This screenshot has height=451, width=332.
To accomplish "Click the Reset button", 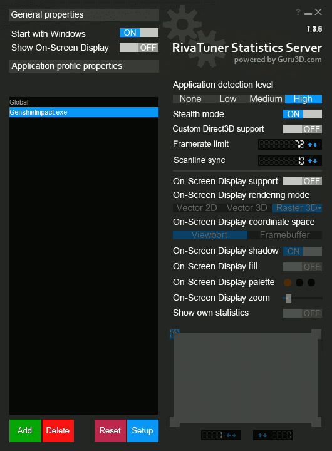I will click(x=110, y=431).
